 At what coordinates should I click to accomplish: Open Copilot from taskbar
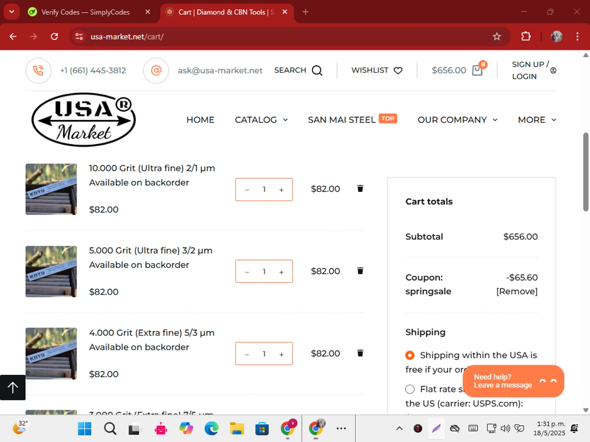click(x=186, y=429)
